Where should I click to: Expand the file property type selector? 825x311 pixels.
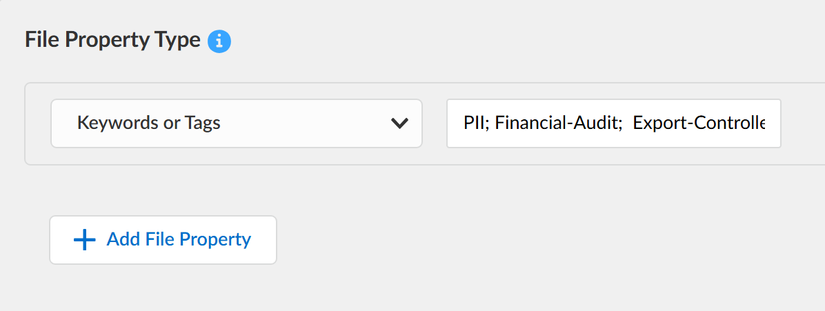236,123
